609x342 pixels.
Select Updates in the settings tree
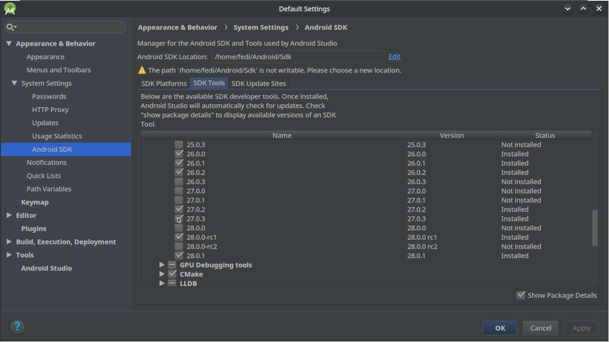tap(45, 123)
